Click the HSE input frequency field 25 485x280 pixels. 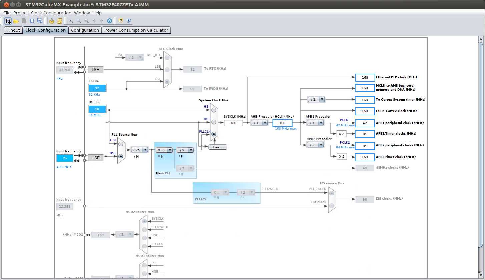pyautogui.click(x=65, y=158)
